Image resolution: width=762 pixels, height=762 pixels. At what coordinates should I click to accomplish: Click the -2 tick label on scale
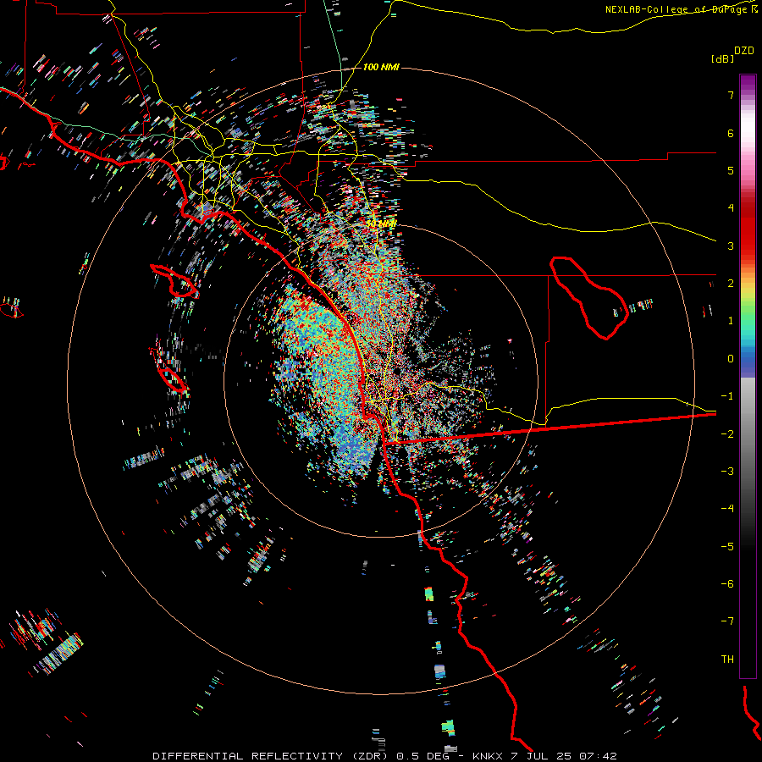pos(727,434)
